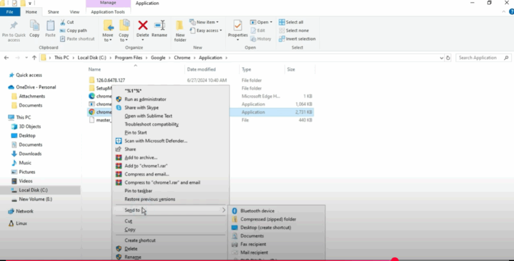Sort by the Name column header
The height and width of the screenshot is (261, 514).
(x=94, y=69)
